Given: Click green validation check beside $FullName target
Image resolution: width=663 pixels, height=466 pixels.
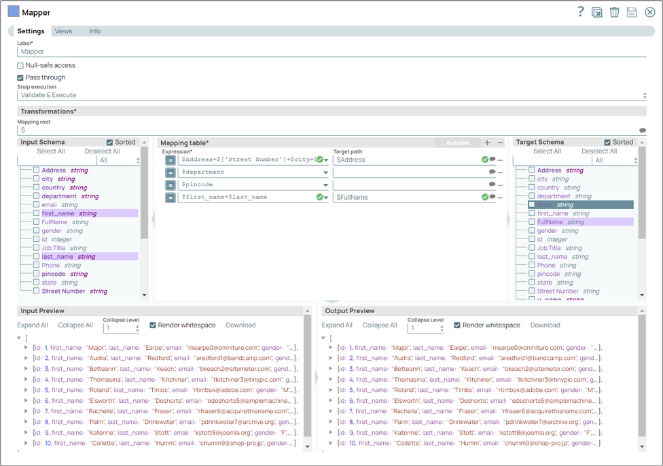Looking at the screenshot, I should (484, 197).
